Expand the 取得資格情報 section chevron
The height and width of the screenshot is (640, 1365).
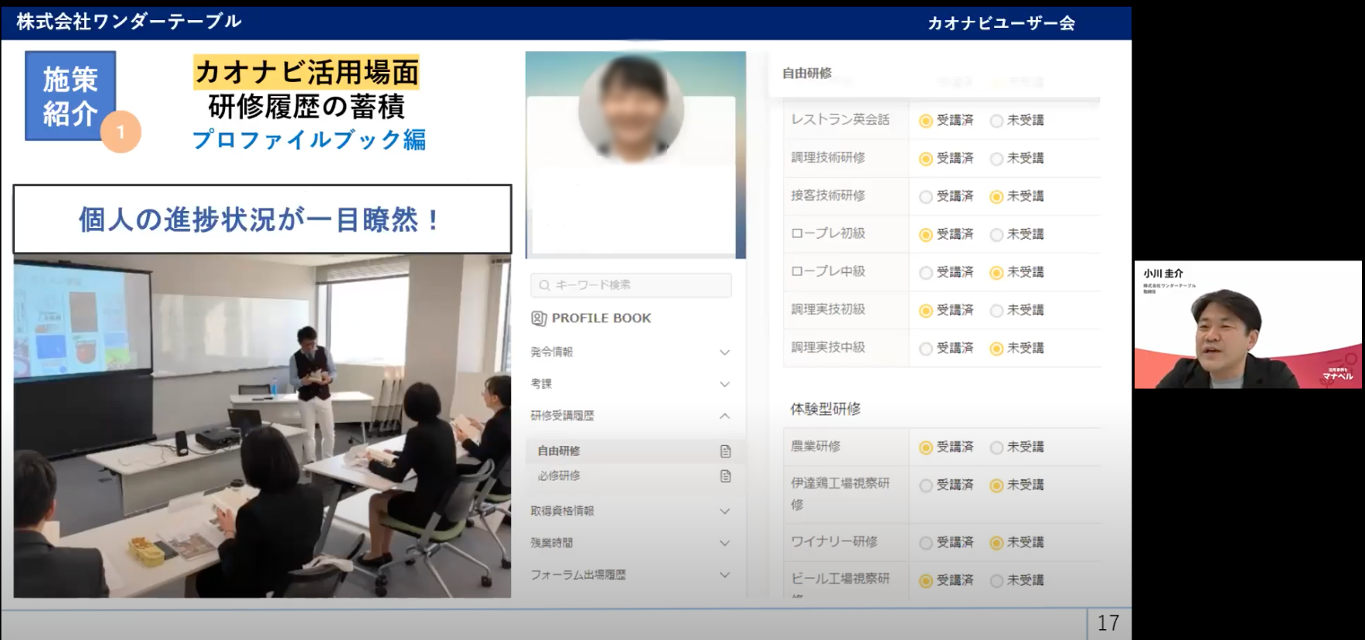click(724, 511)
